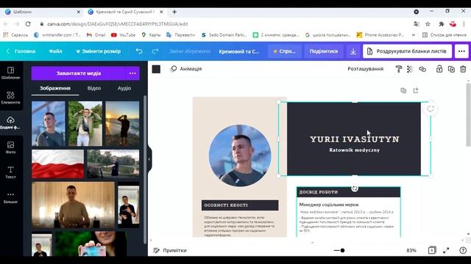The image size is (471, 264).
Task: Adjust the zoom slider handle
Action: (342, 250)
